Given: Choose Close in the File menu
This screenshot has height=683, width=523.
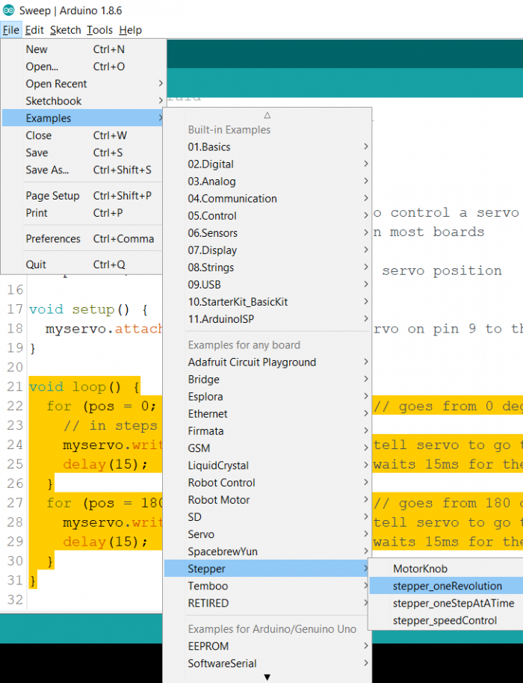Looking at the screenshot, I should pyautogui.click(x=83, y=135).
